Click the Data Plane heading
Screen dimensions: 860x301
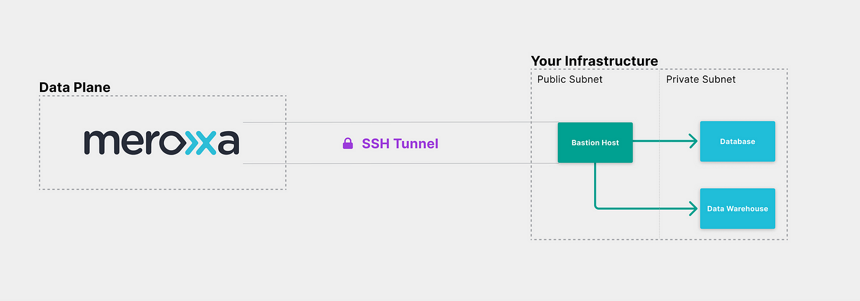click(x=75, y=88)
